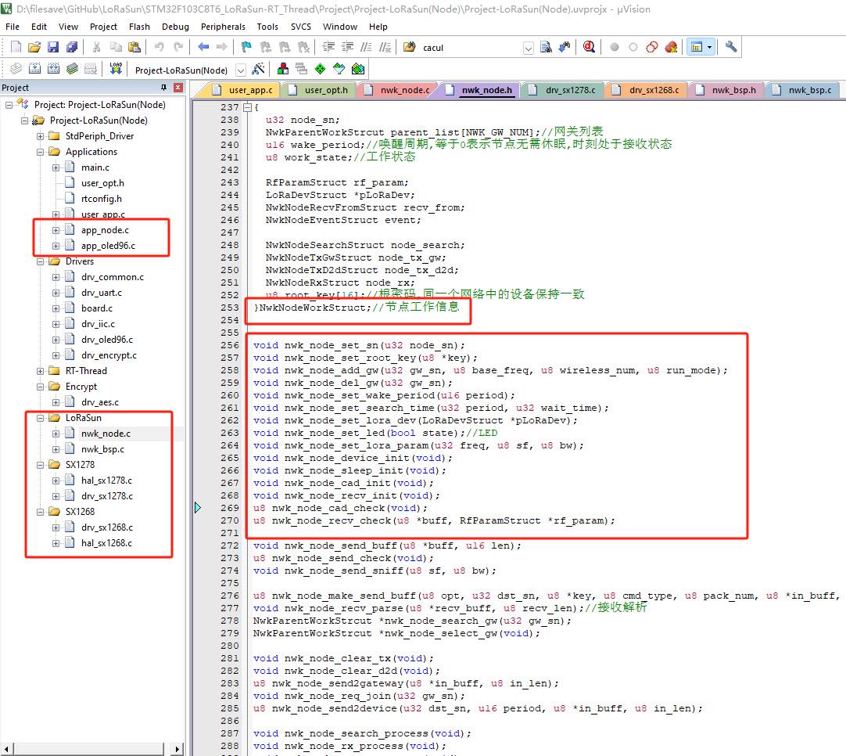Image resolution: width=846 pixels, height=756 pixels.
Task: Click the Find in Files icon
Action: click(410, 47)
